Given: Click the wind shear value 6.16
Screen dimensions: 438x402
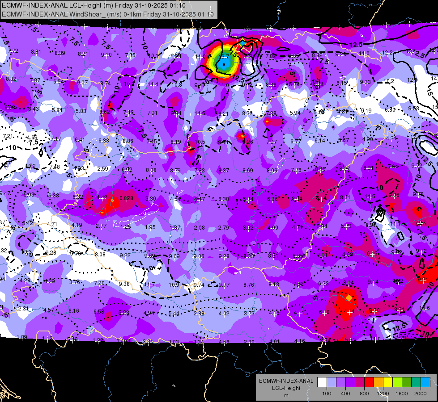Looking at the screenshot, I should click(74, 310).
